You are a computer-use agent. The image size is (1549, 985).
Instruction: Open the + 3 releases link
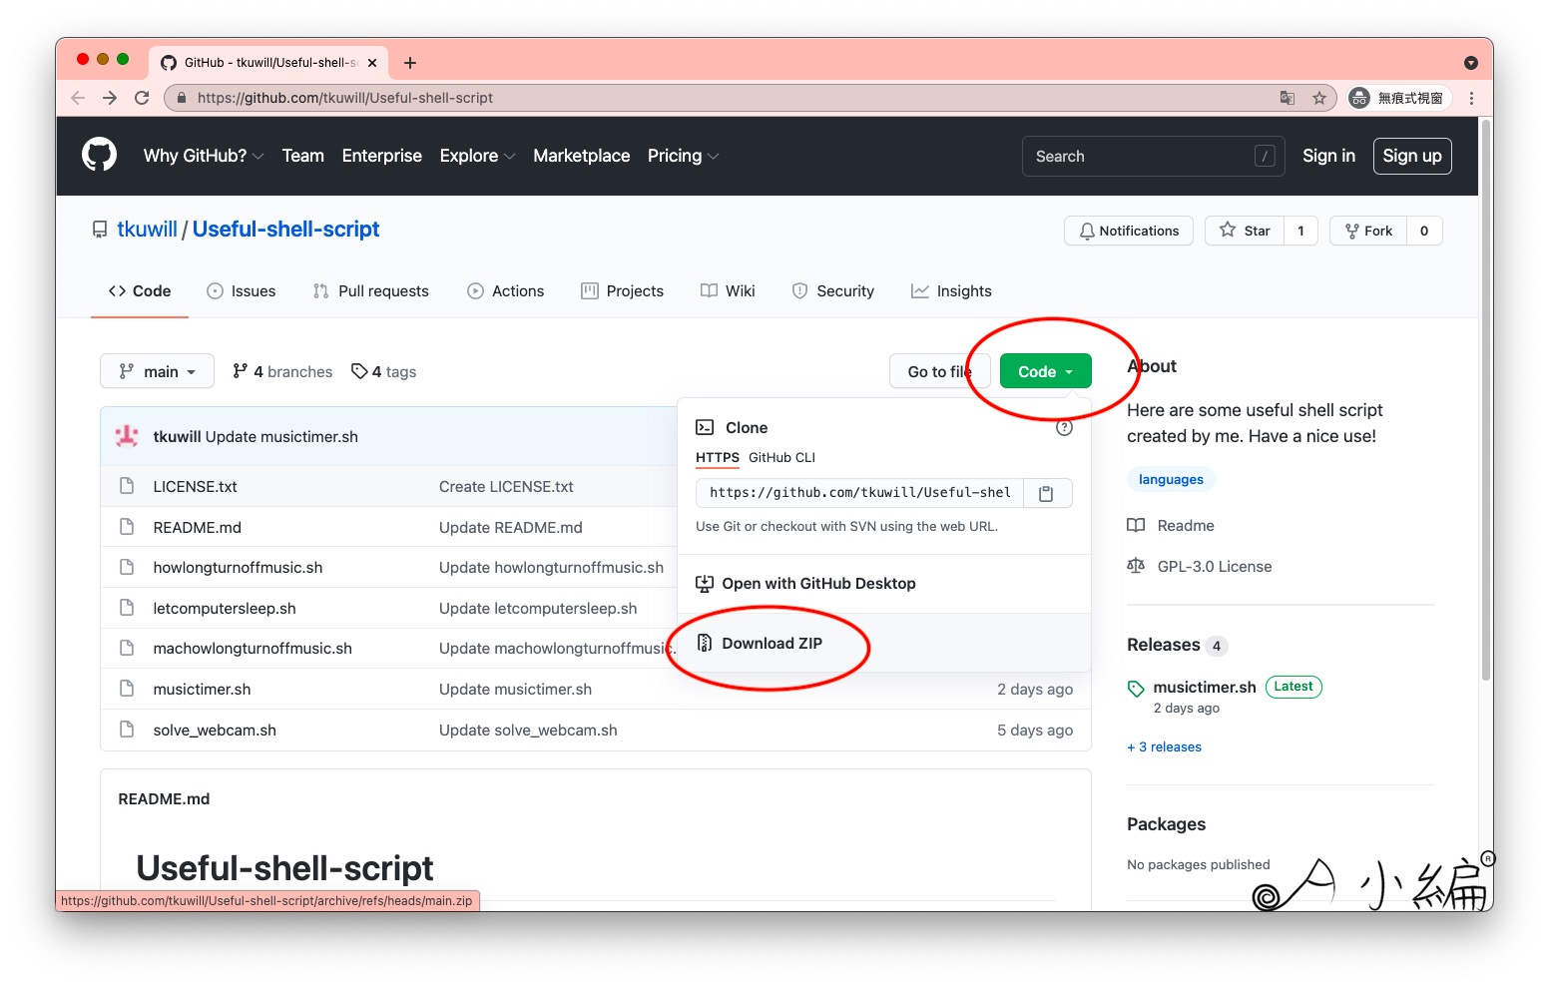point(1164,746)
